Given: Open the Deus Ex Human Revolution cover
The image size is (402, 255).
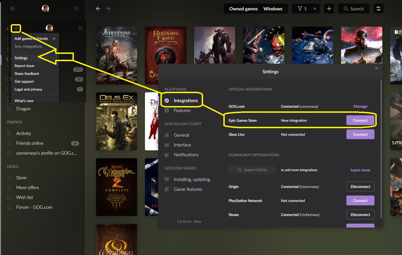Looking at the screenshot, I should point(117,121).
